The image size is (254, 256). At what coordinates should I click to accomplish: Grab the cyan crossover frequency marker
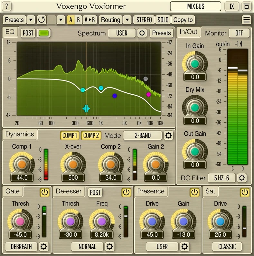[x=86, y=109]
